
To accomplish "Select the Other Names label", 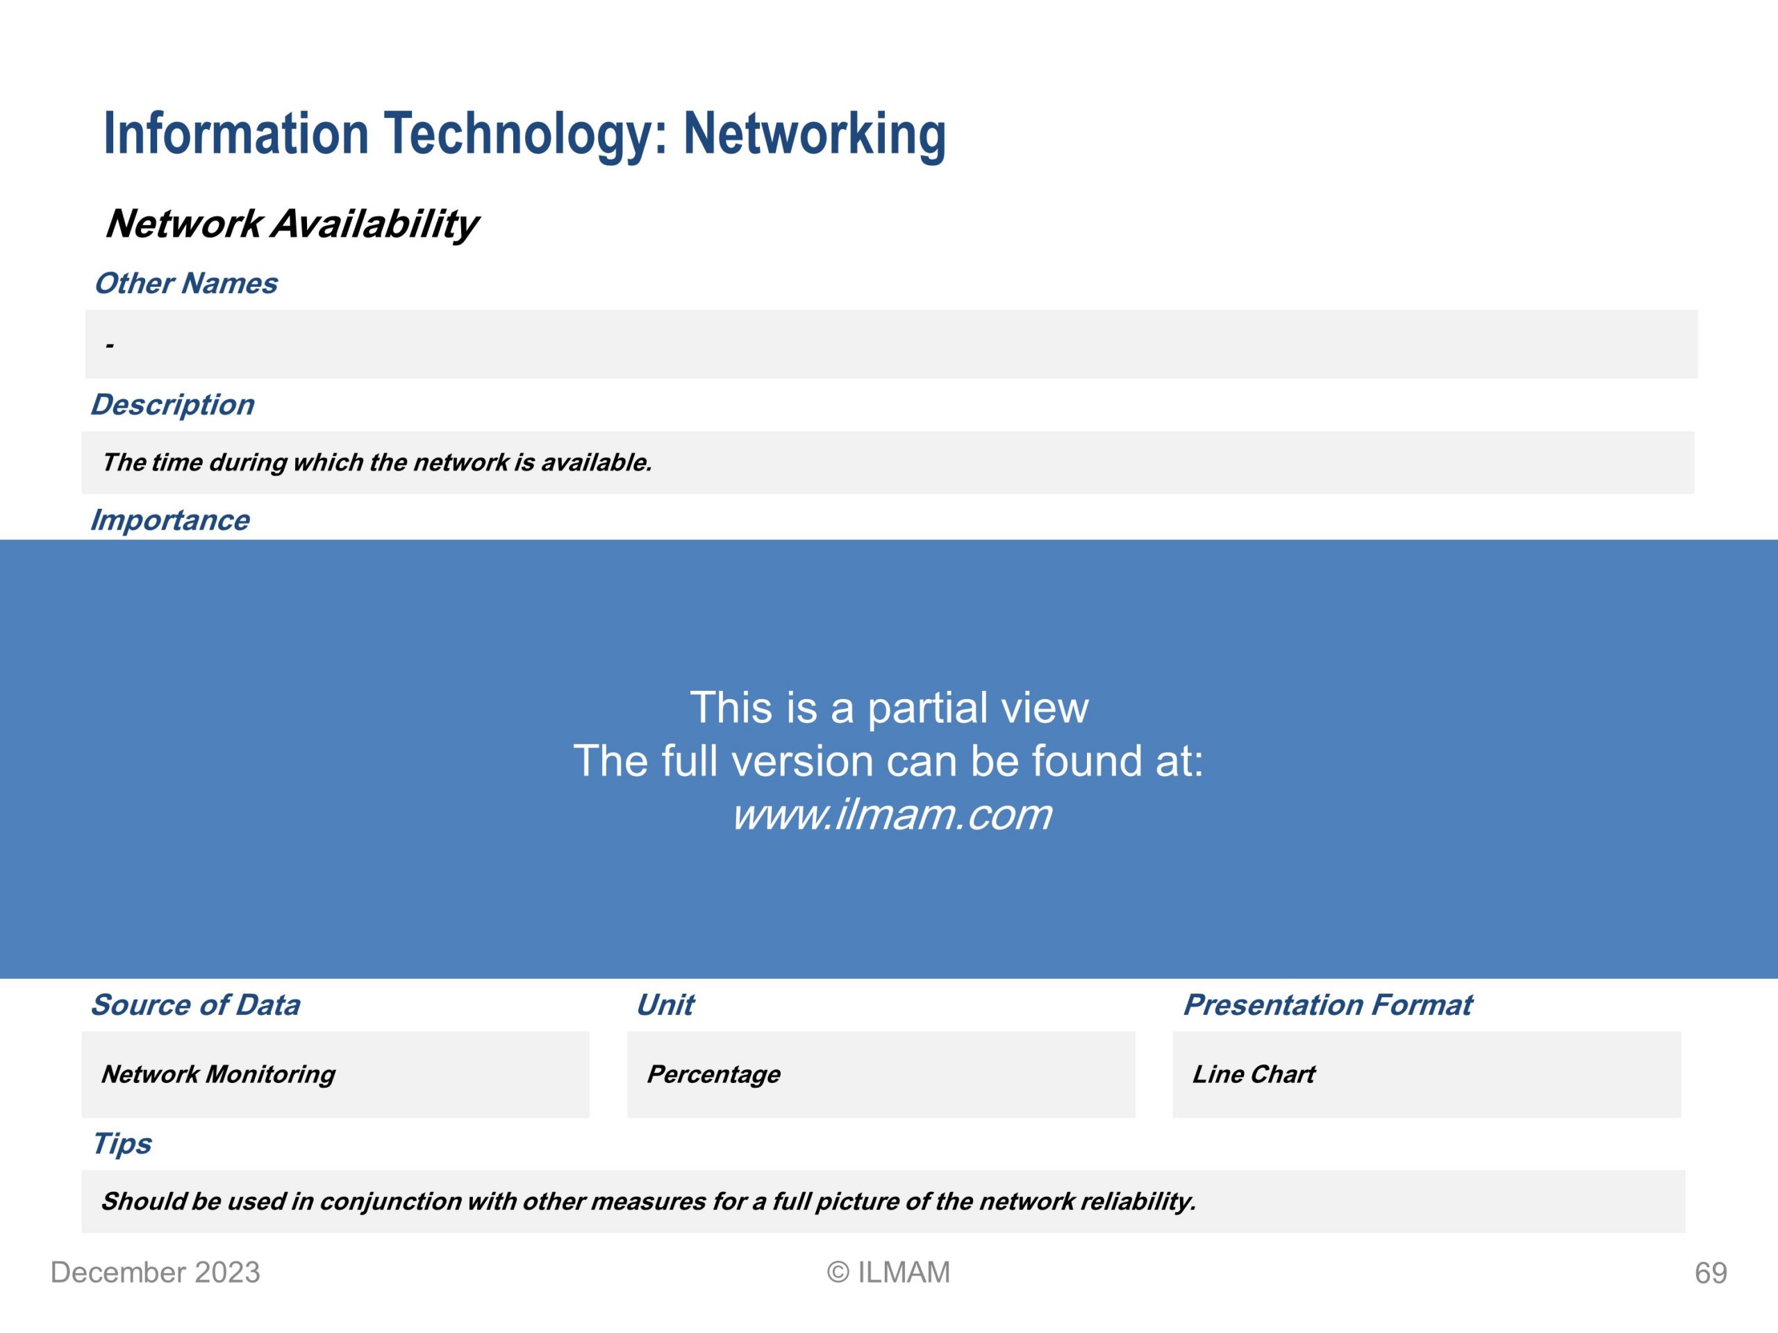I will (x=185, y=284).
